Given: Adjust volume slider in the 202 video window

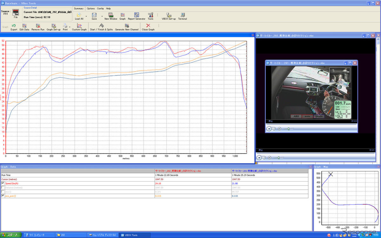Looking at the screenshot, I should pyautogui.click(x=278, y=157).
